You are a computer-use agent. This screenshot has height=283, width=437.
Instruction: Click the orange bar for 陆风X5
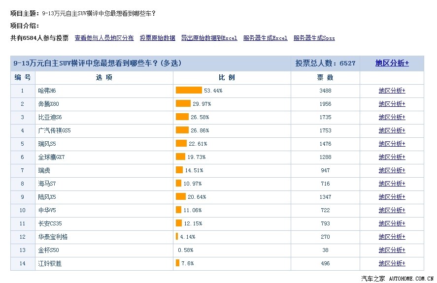181,197
